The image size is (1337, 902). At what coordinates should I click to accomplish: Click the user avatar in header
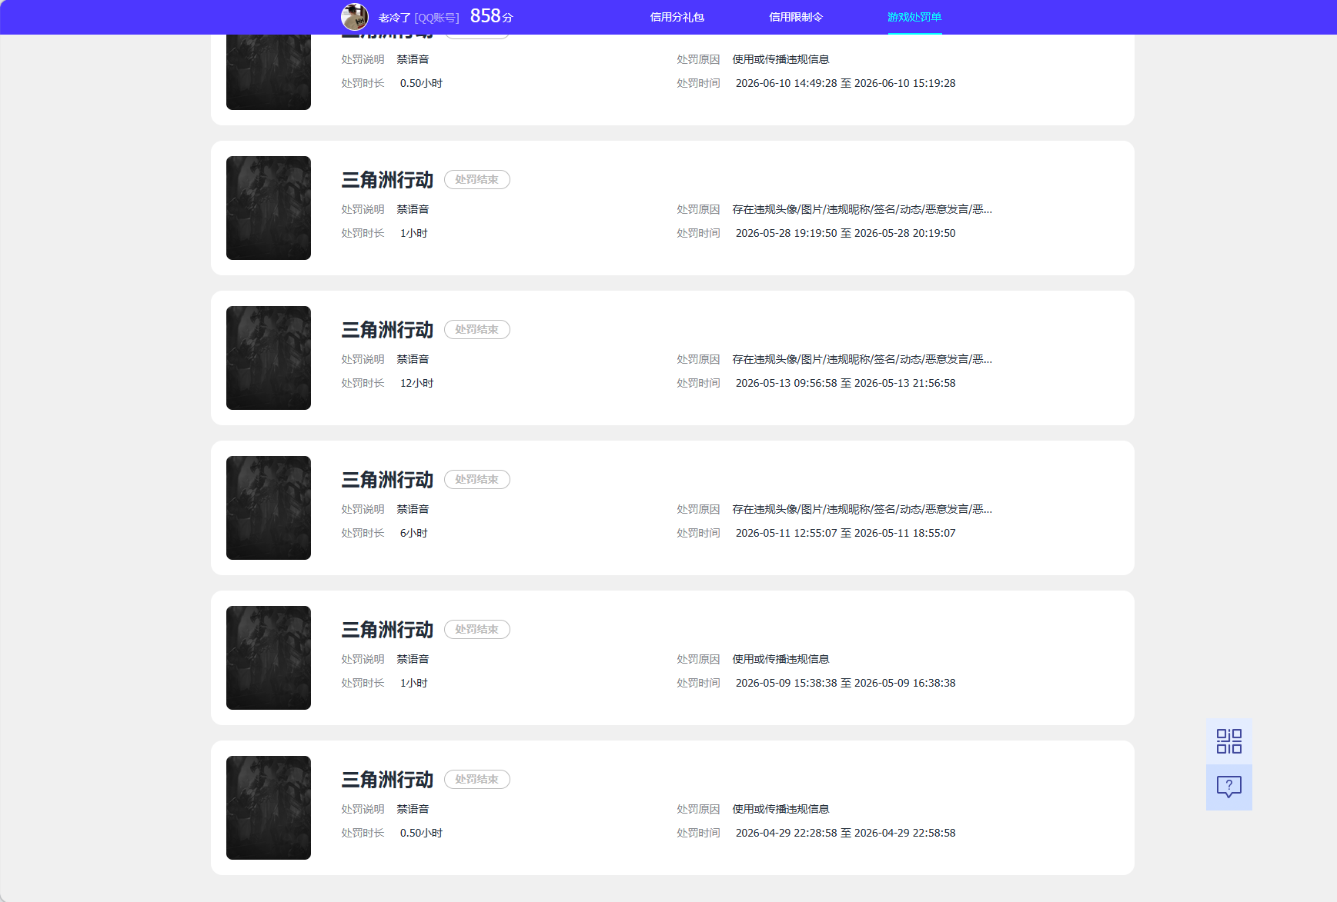coord(355,17)
